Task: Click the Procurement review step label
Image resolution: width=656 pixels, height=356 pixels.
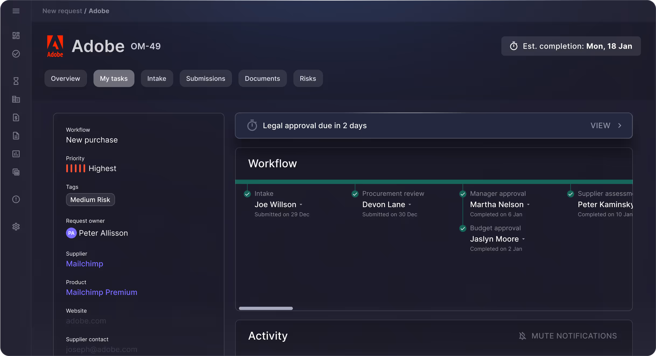Action: tap(393, 194)
